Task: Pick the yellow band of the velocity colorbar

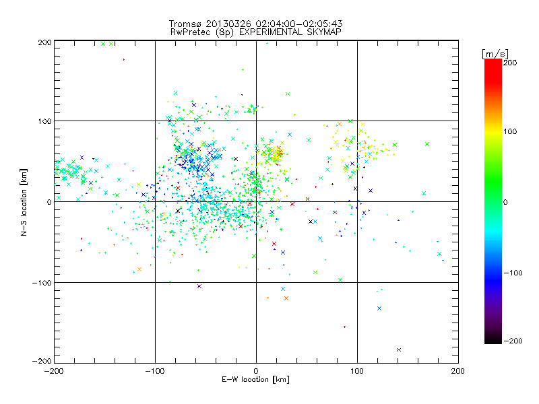Action: pyautogui.click(x=493, y=131)
